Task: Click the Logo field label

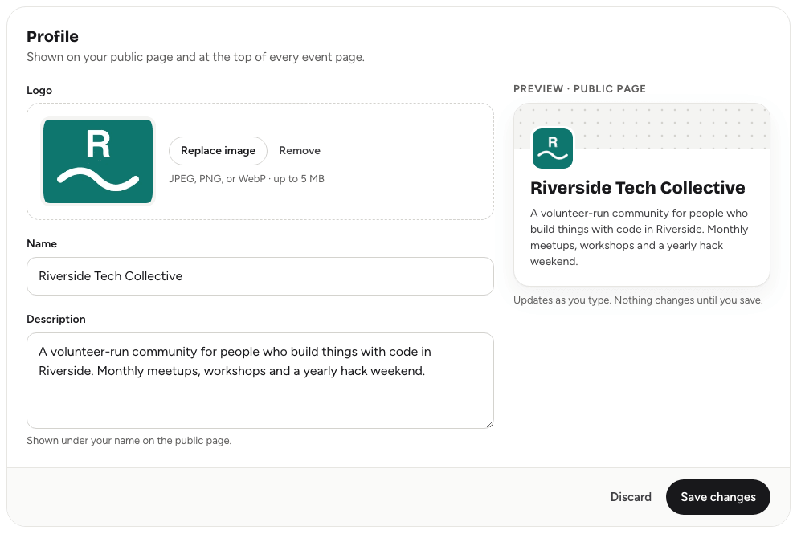Action: 39,91
